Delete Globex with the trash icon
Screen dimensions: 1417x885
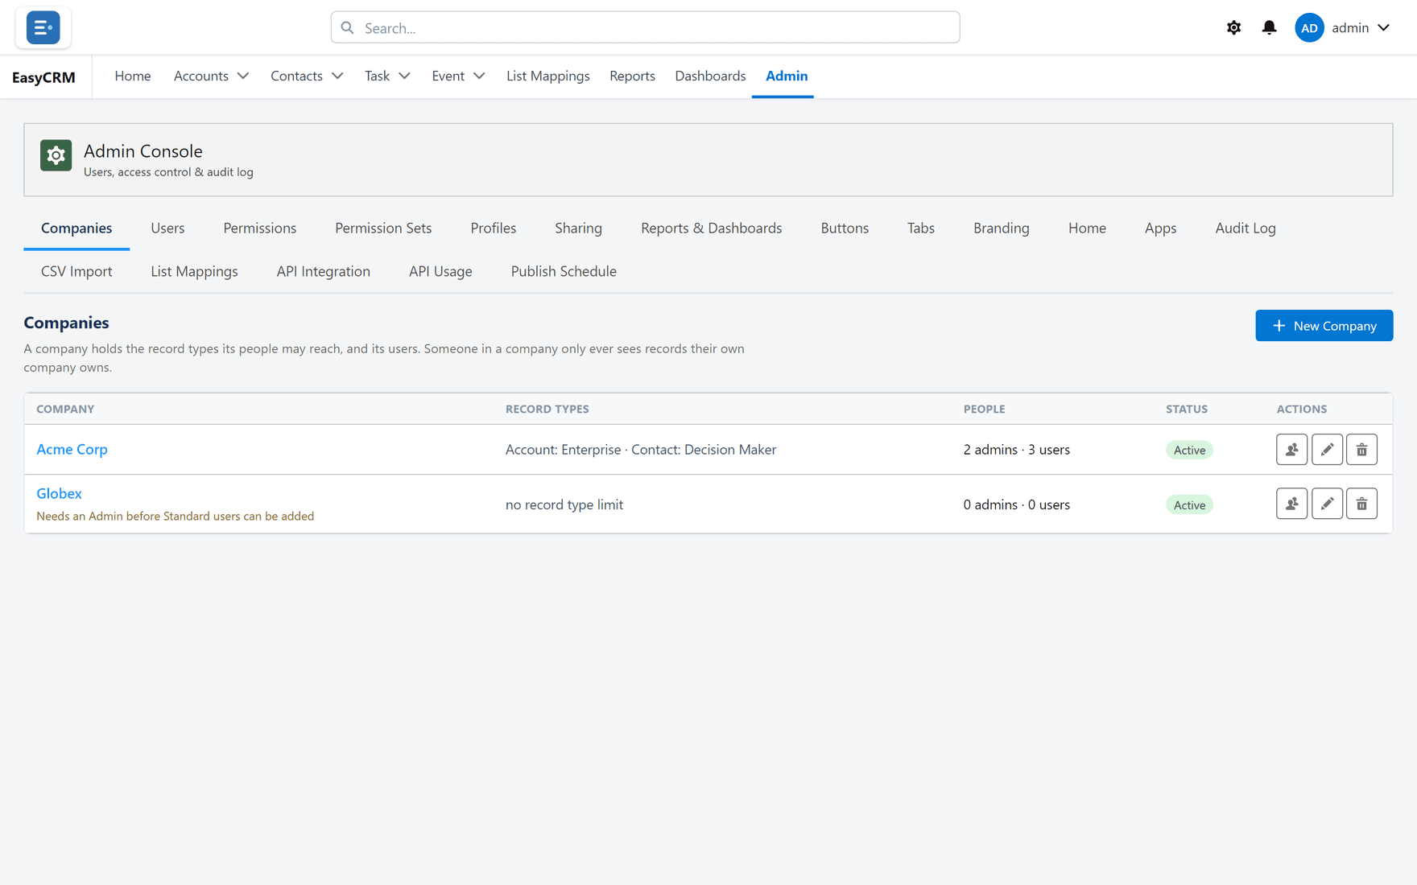[1361, 504]
